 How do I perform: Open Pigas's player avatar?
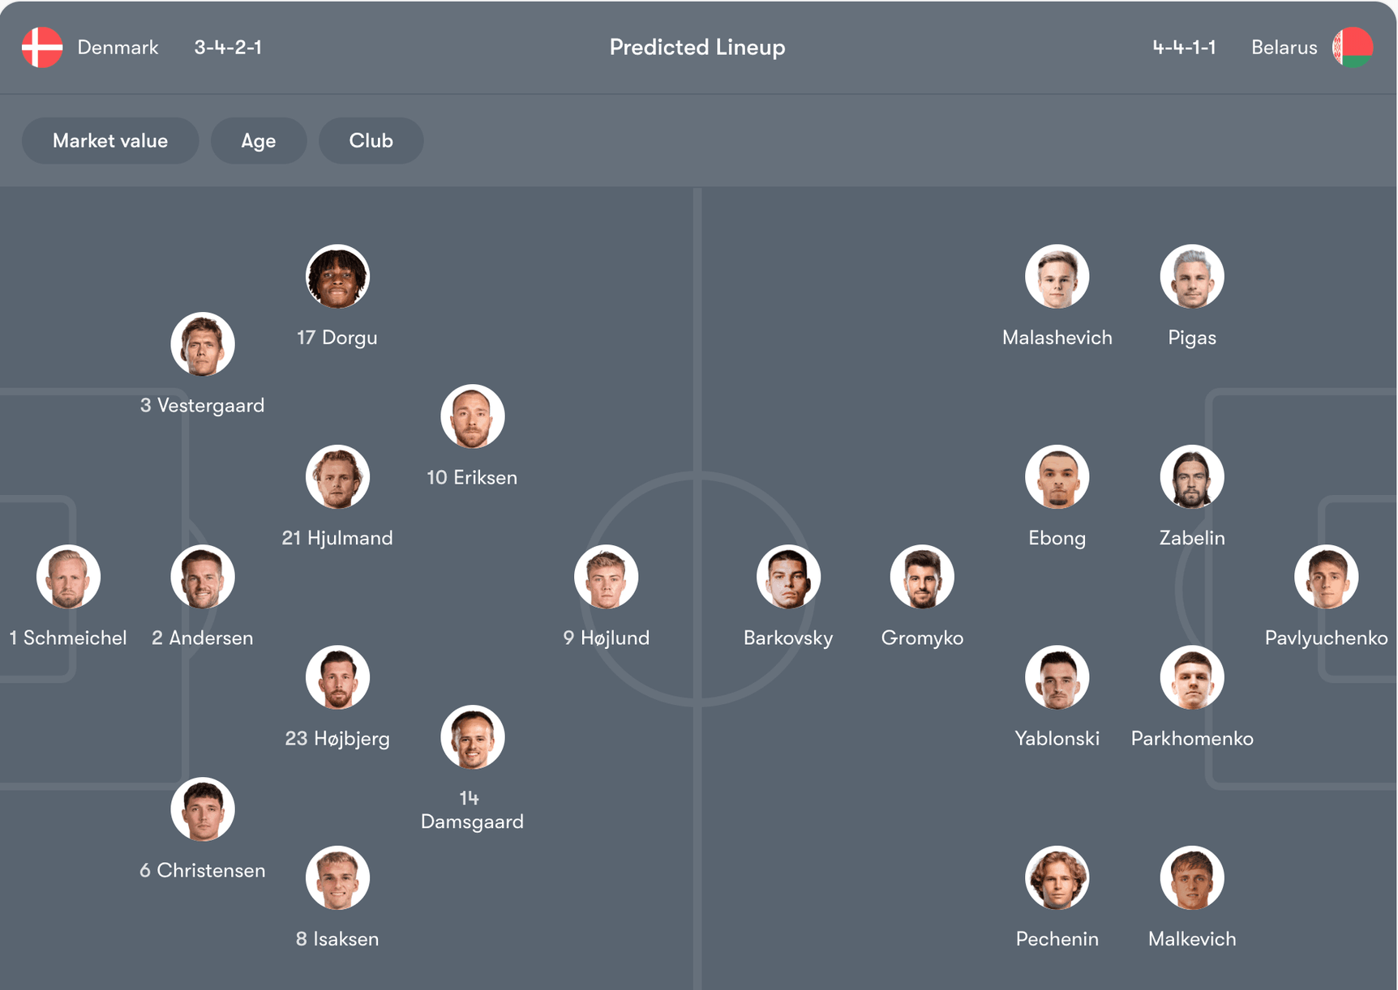click(x=1191, y=276)
